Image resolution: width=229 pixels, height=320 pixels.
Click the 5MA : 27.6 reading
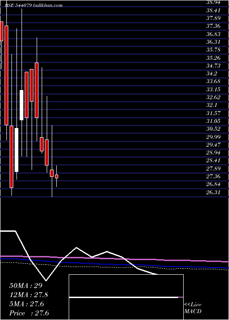(27, 304)
